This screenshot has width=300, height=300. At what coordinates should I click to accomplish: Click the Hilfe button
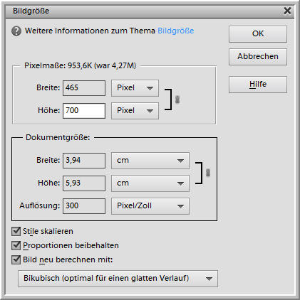pyautogui.click(x=258, y=85)
